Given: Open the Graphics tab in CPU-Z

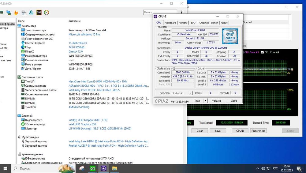Looking at the screenshot, I should coord(204,23).
